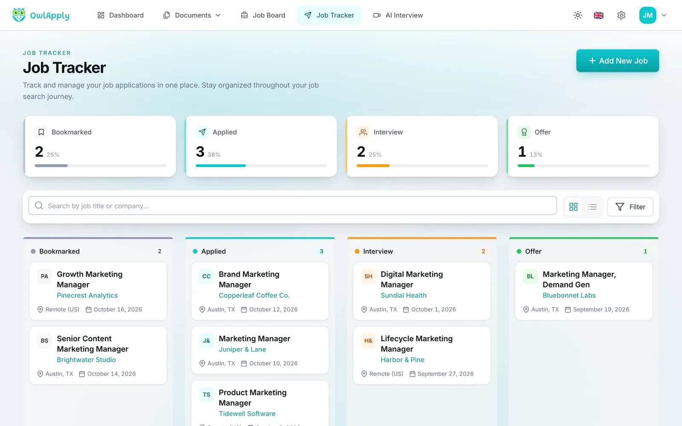The image size is (682, 426).
Task: Click the PA avatar on Pinecrest card
Action: coord(44,276)
